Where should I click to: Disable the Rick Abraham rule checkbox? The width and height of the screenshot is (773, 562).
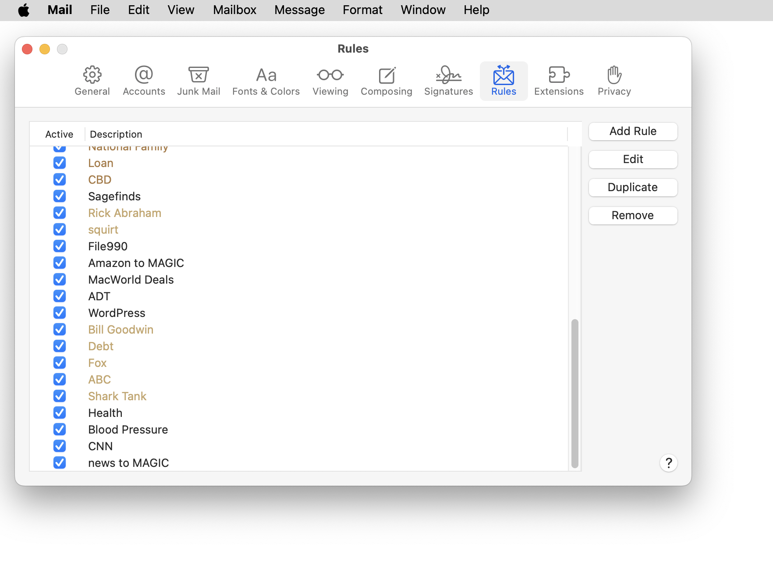(60, 213)
